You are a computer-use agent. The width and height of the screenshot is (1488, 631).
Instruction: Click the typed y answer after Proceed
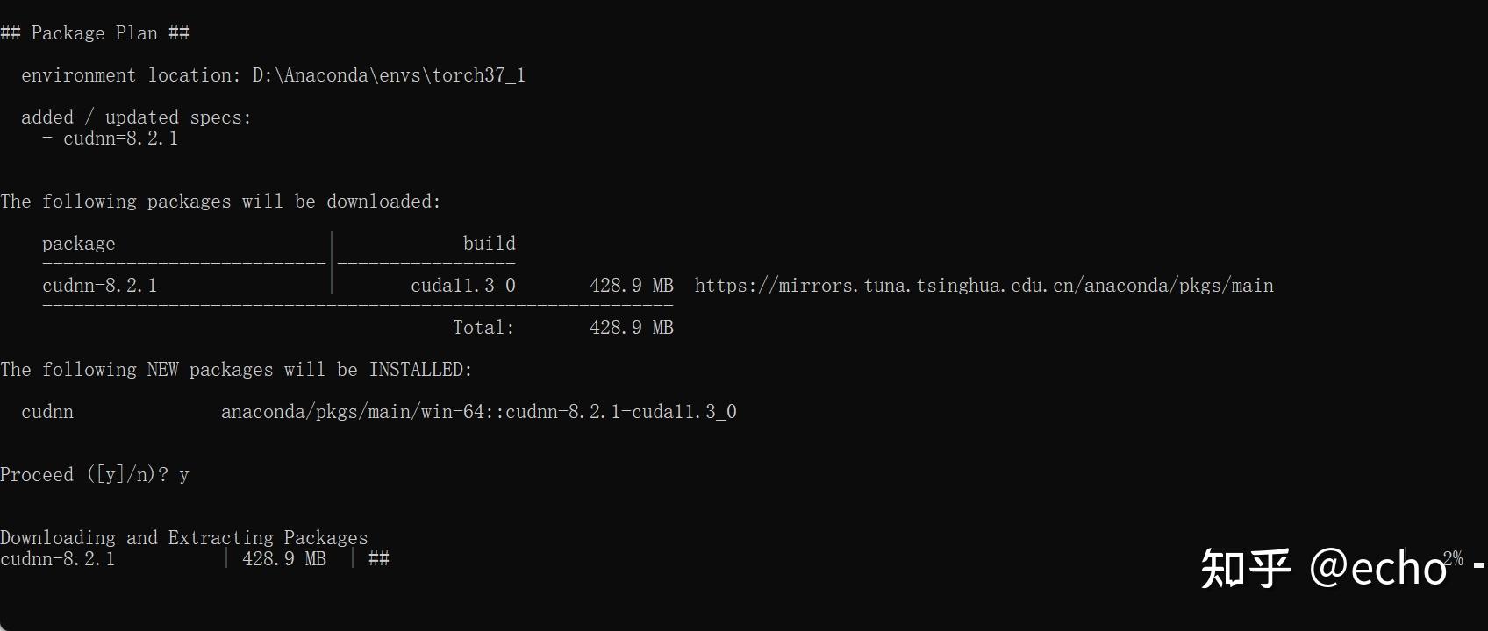184,475
